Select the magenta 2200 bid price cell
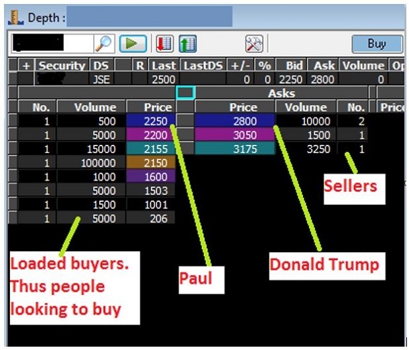This screenshot has width=409, height=350. point(151,135)
